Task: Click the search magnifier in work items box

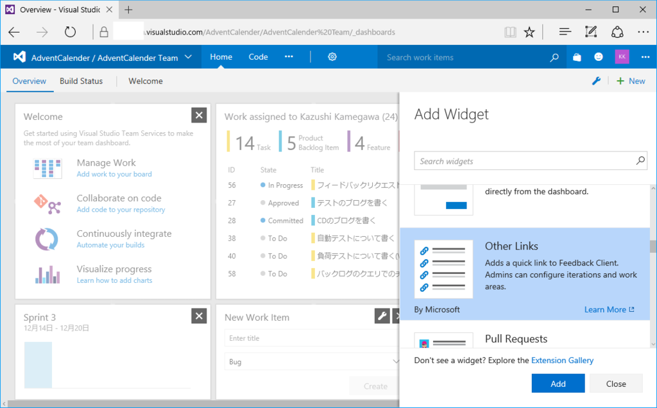Action: tap(554, 57)
